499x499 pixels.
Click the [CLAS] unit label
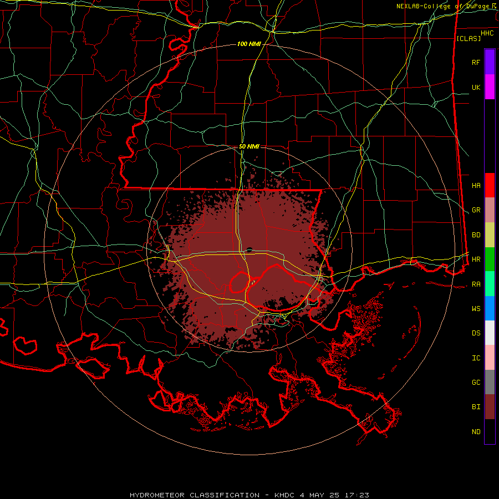(x=469, y=38)
